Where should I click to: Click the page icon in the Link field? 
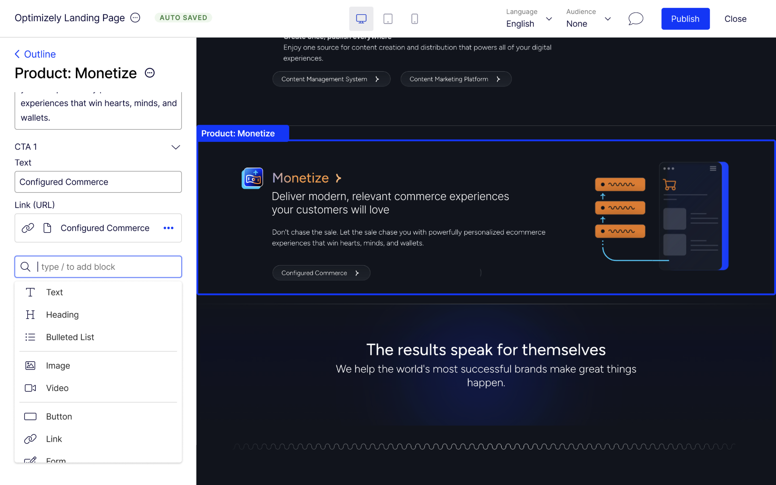47,228
